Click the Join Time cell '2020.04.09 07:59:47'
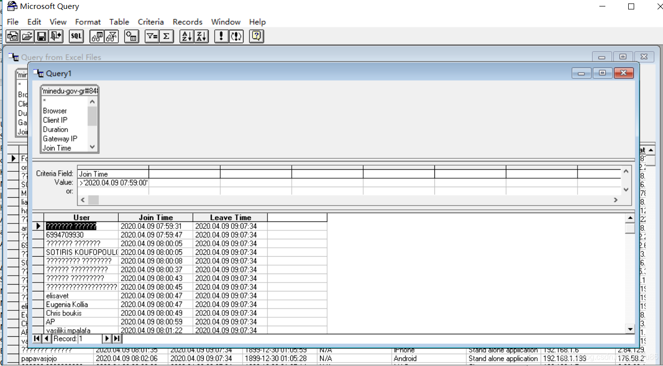Image resolution: width=663 pixels, height=366 pixels. (156, 235)
